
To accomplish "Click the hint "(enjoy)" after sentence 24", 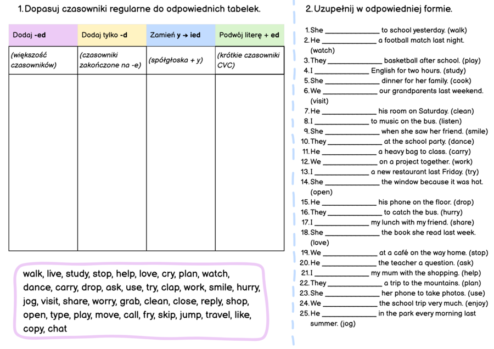I will tap(476, 303).
